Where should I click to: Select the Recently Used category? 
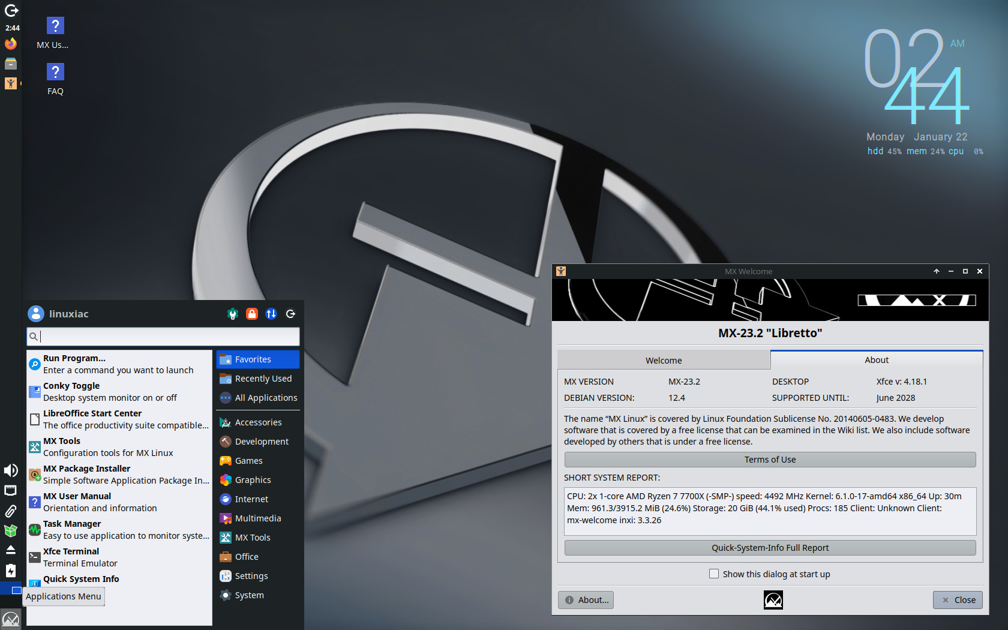coord(258,379)
